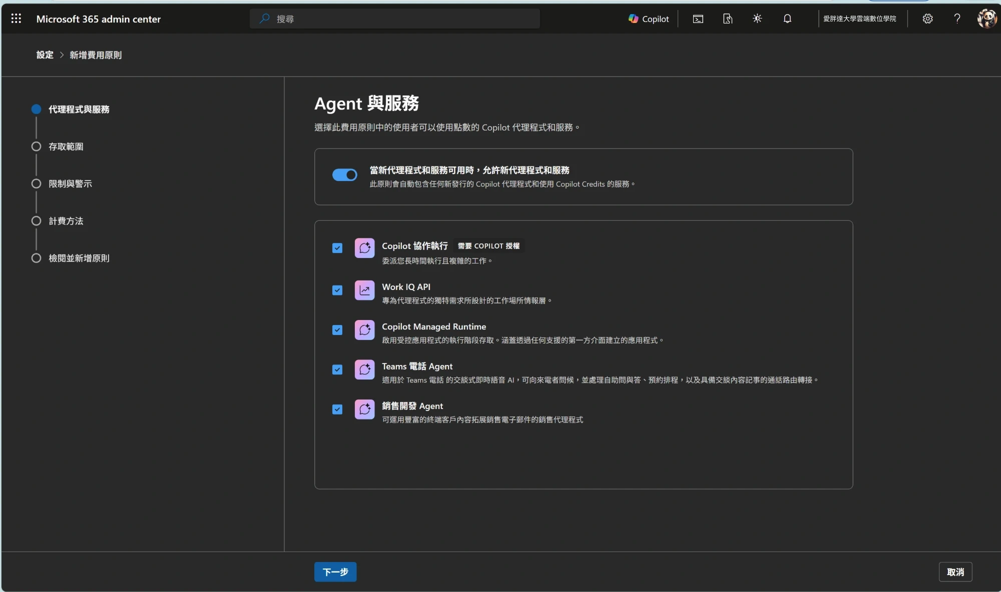Image resolution: width=1001 pixels, height=592 pixels.
Task: Open Copilot from the top bar
Action: (x=649, y=18)
